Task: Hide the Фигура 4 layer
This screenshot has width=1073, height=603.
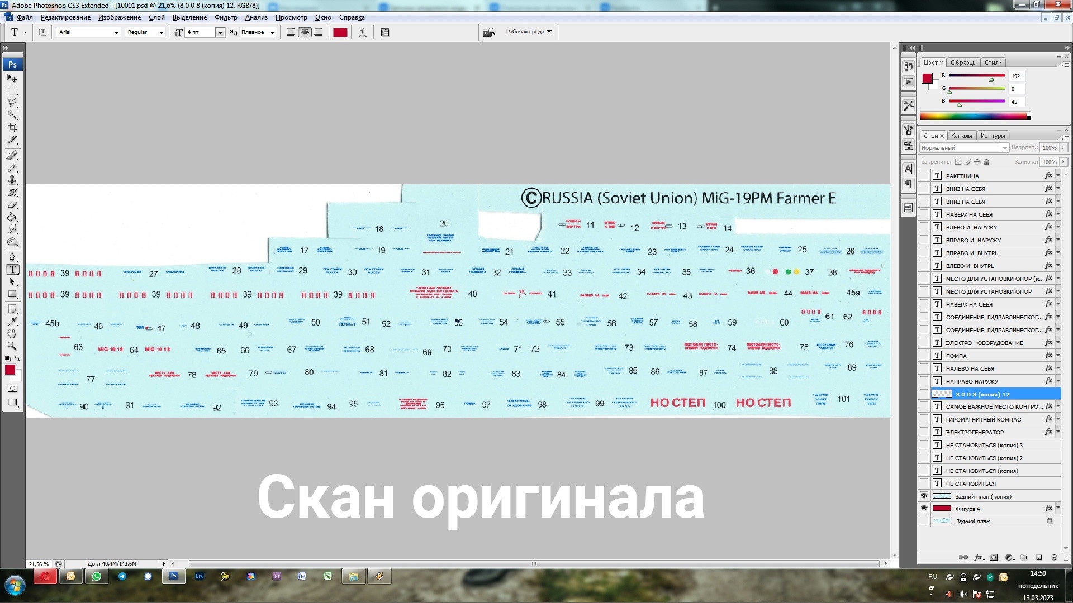Action: (924, 508)
